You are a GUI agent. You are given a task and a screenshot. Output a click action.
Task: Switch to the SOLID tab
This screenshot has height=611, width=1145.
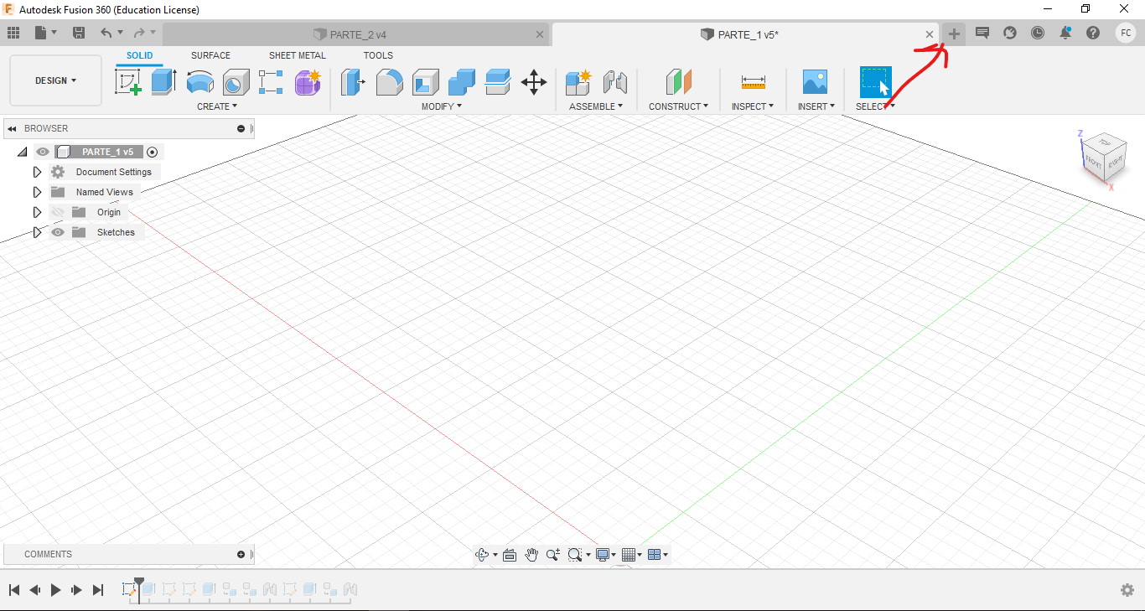click(x=140, y=55)
